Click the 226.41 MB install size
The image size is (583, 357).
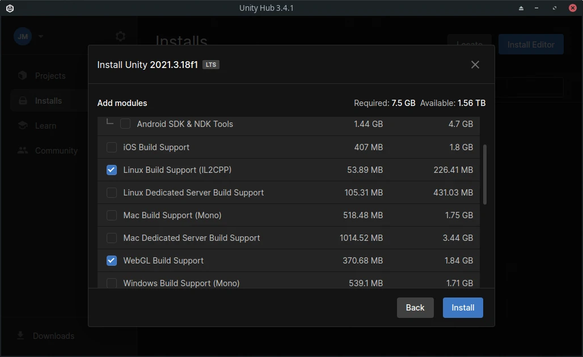tap(453, 170)
